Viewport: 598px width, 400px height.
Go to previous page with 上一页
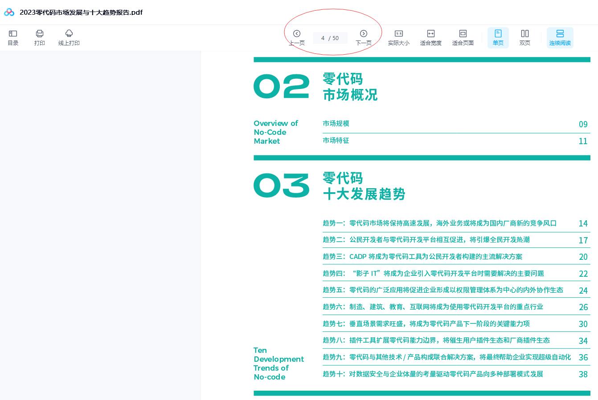pyautogui.click(x=297, y=37)
